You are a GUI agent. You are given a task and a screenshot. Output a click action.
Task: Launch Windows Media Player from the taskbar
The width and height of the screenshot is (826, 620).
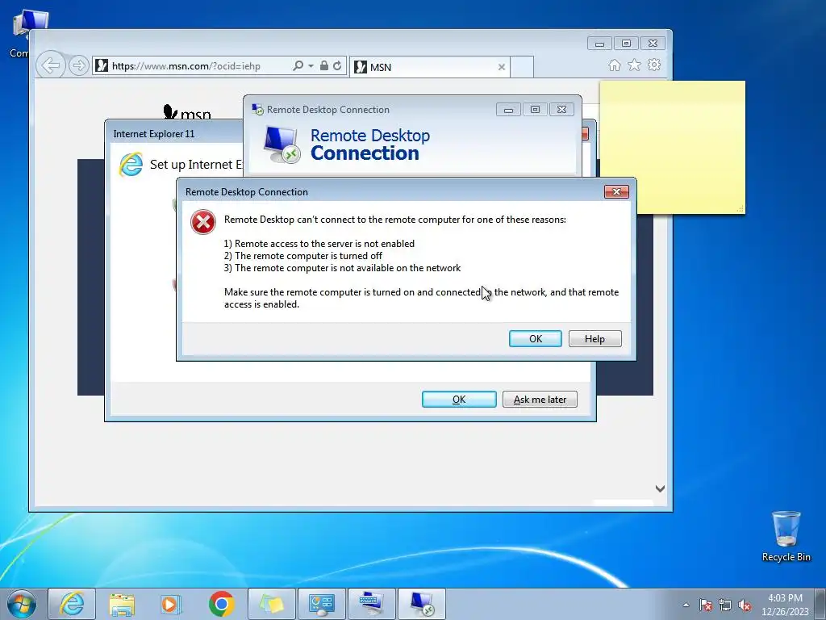click(x=171, y=604)
